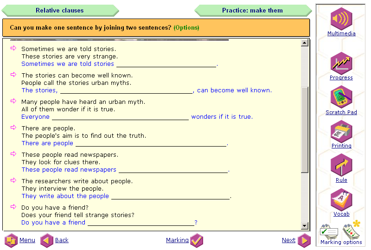
Task: Click the Scratch Pad link label
Action: pos(341,112)
